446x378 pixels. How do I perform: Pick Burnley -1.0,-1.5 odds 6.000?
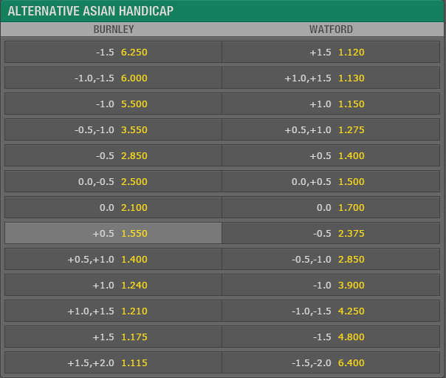pyautogui.click(x=113, y=78)
